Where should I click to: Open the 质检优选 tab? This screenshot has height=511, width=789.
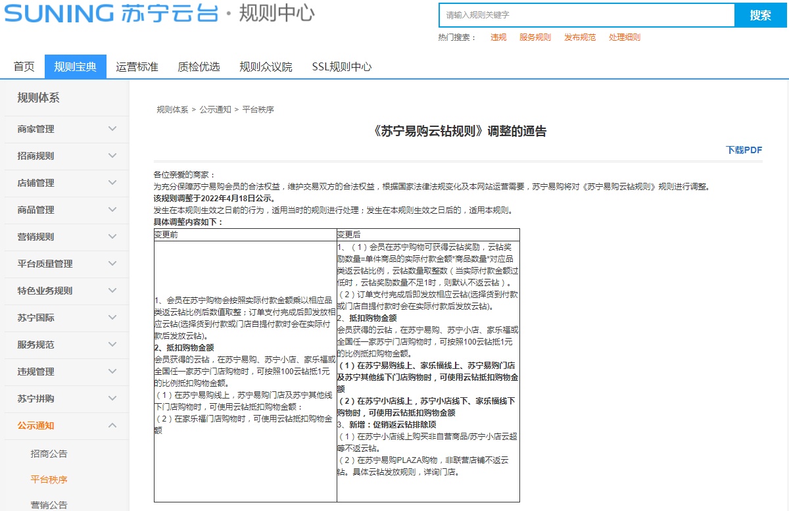point(199,66)
